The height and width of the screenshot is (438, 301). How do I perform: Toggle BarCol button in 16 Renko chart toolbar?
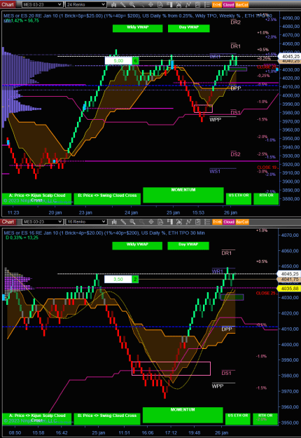(x=242, y=222)
